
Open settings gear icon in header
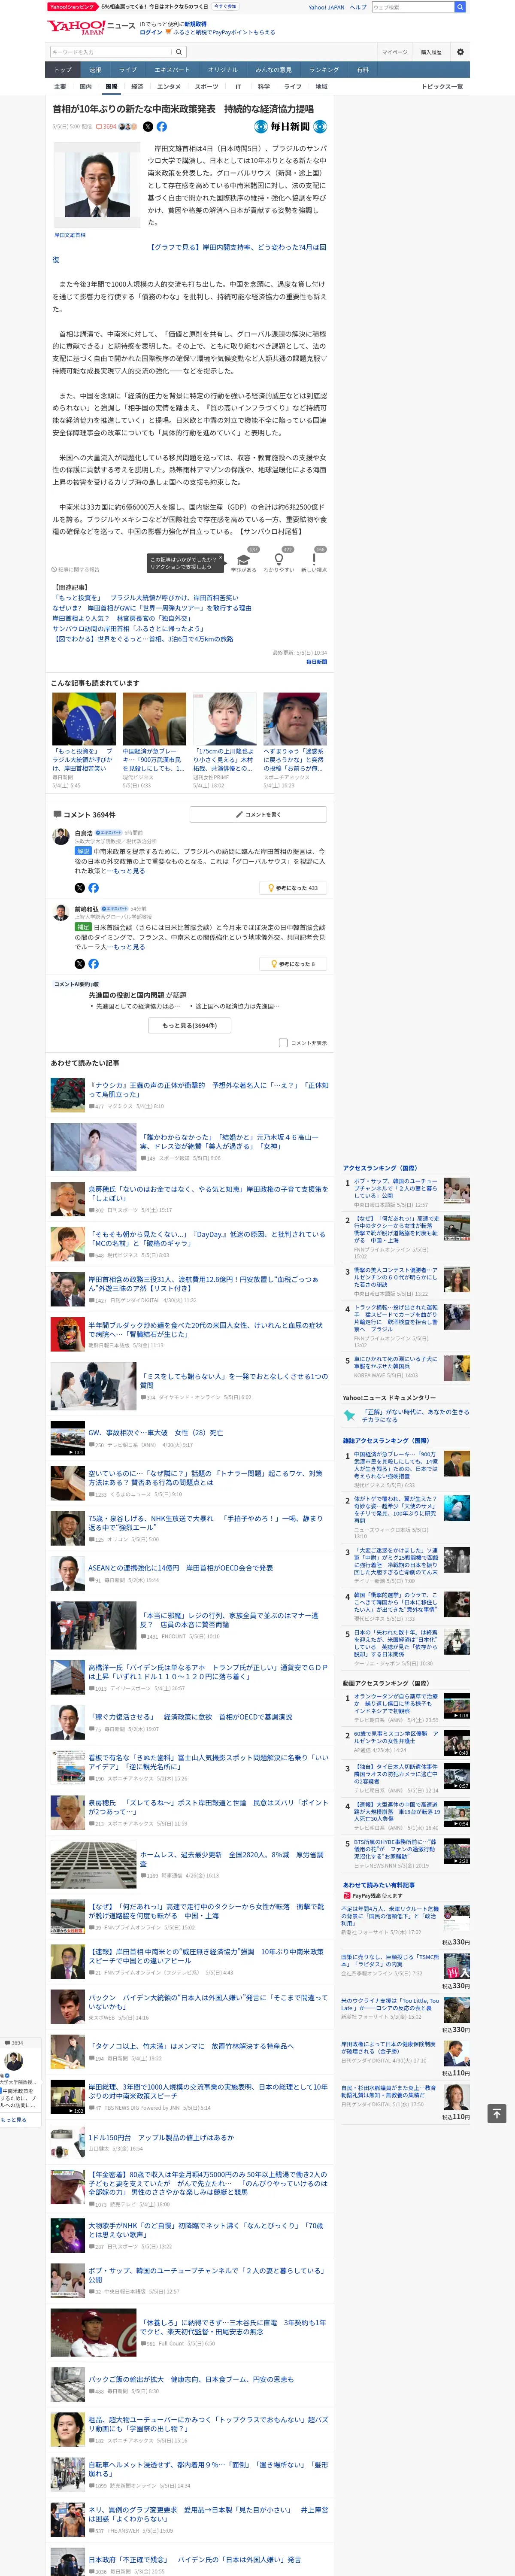point(460,52)
